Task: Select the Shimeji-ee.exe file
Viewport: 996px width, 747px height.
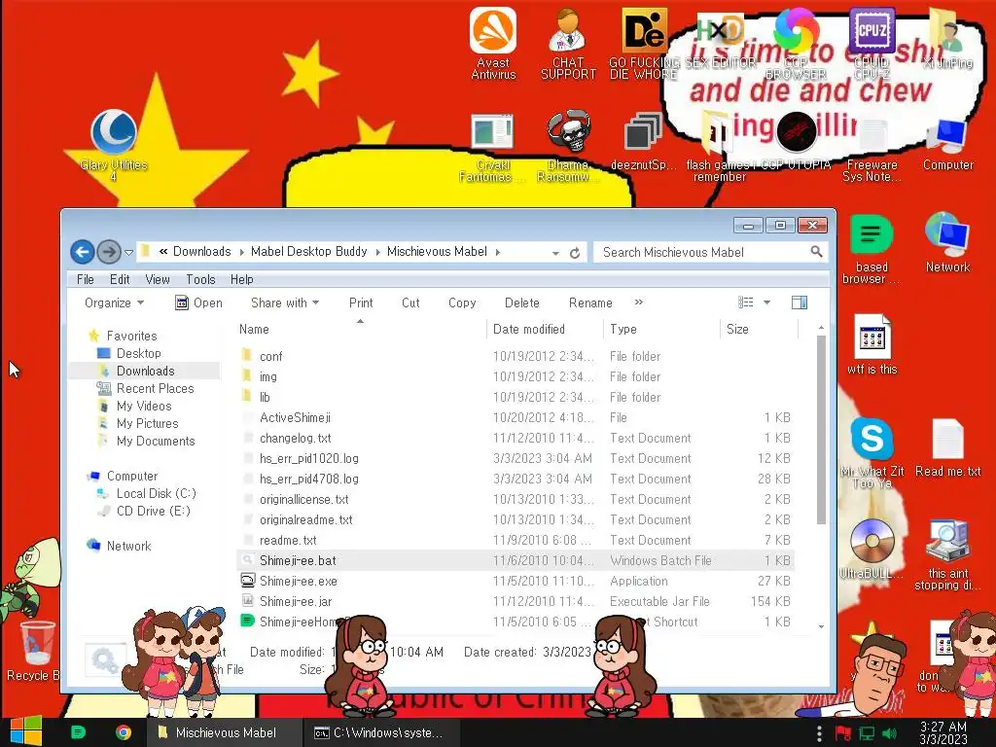Action: (298, 581)
